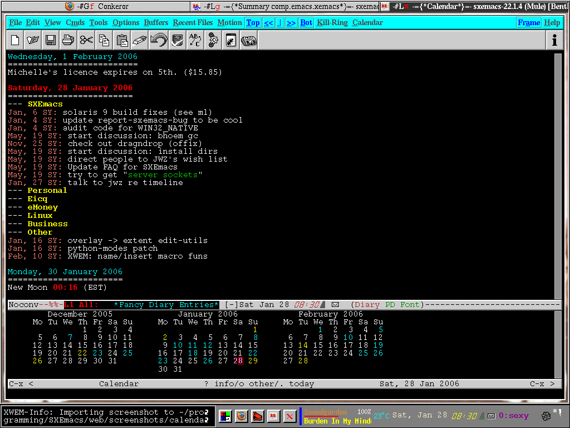This screenshot has width=570, height=428.
Task: Click the new blank file toolbar icon
Action: (15, 40)
